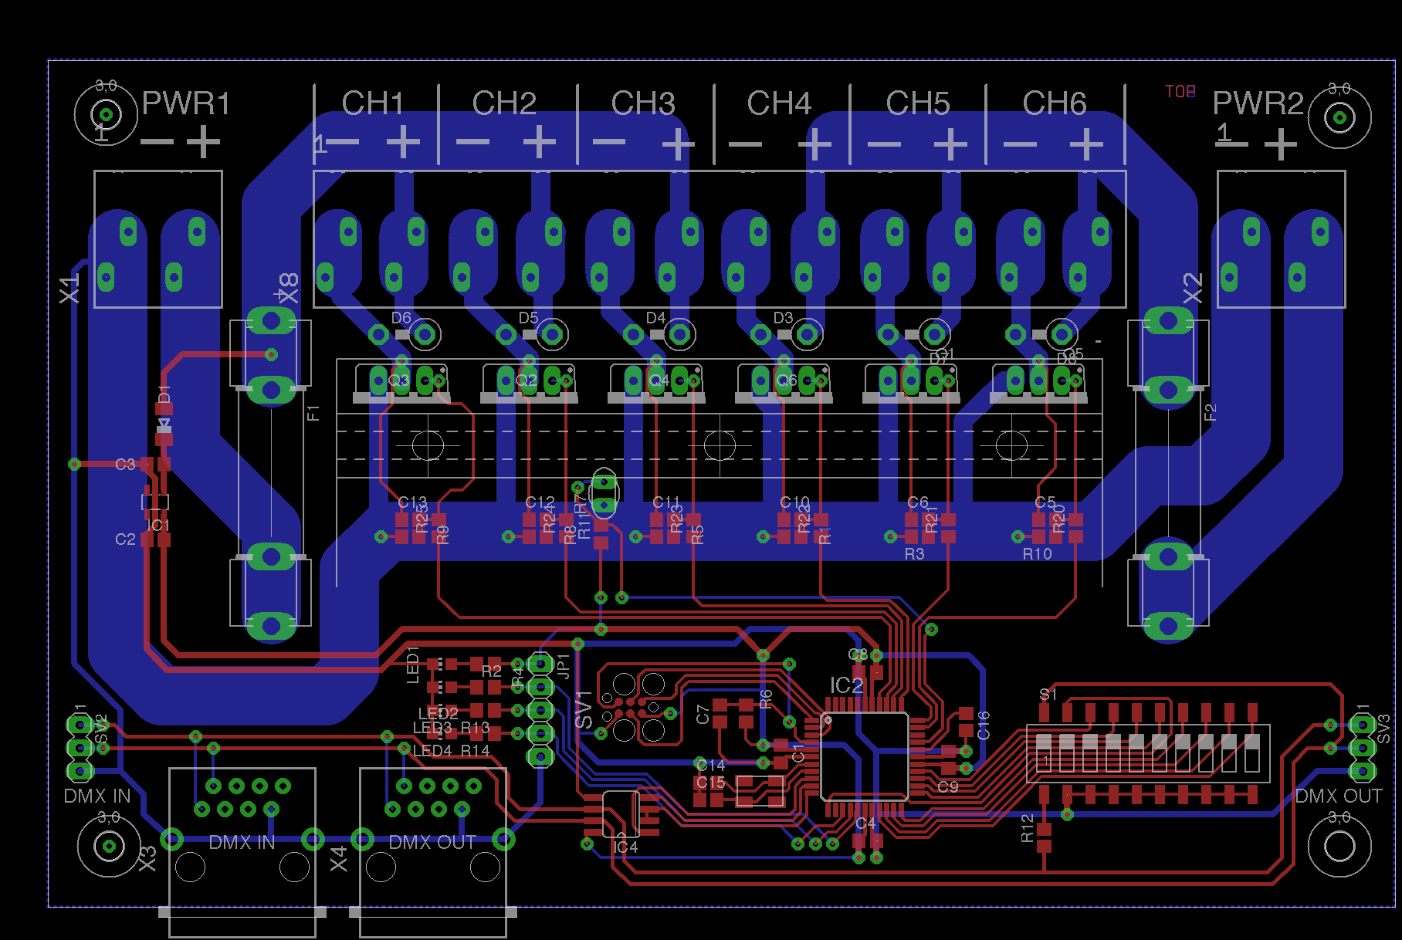
Task: Click the C16 capacitor label
Action: [x=983, y=725]
